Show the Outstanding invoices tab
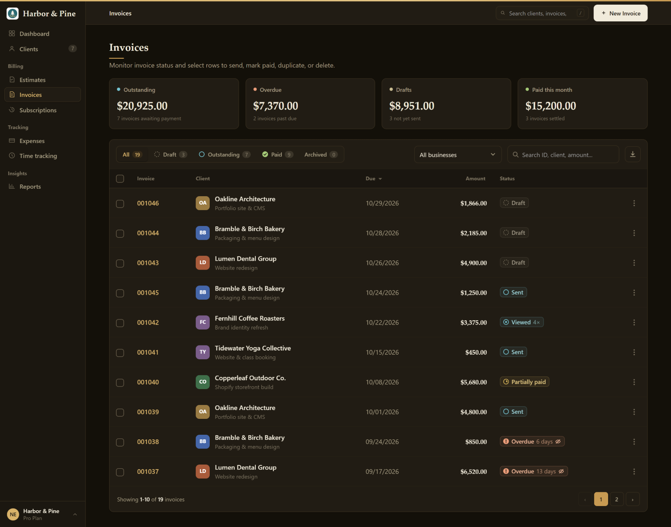671x527 pixels. pos(225,155)
